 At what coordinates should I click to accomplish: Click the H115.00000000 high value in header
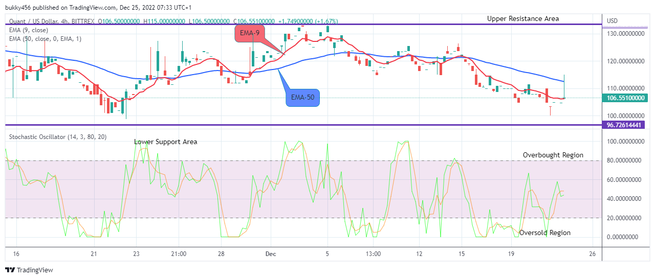point(165,21)
